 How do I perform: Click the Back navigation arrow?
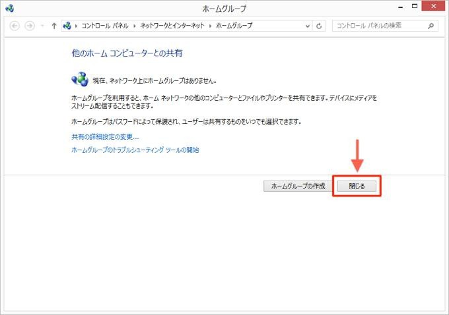click(15, 26)
